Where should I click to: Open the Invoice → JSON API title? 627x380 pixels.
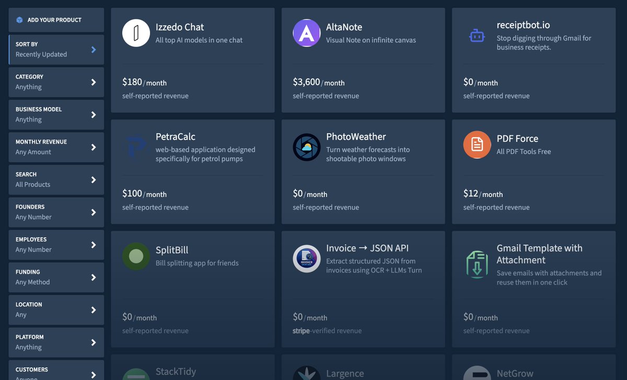367,248
